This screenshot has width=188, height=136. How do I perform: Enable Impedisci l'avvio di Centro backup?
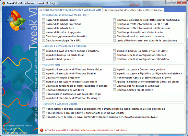coord(43,51)
